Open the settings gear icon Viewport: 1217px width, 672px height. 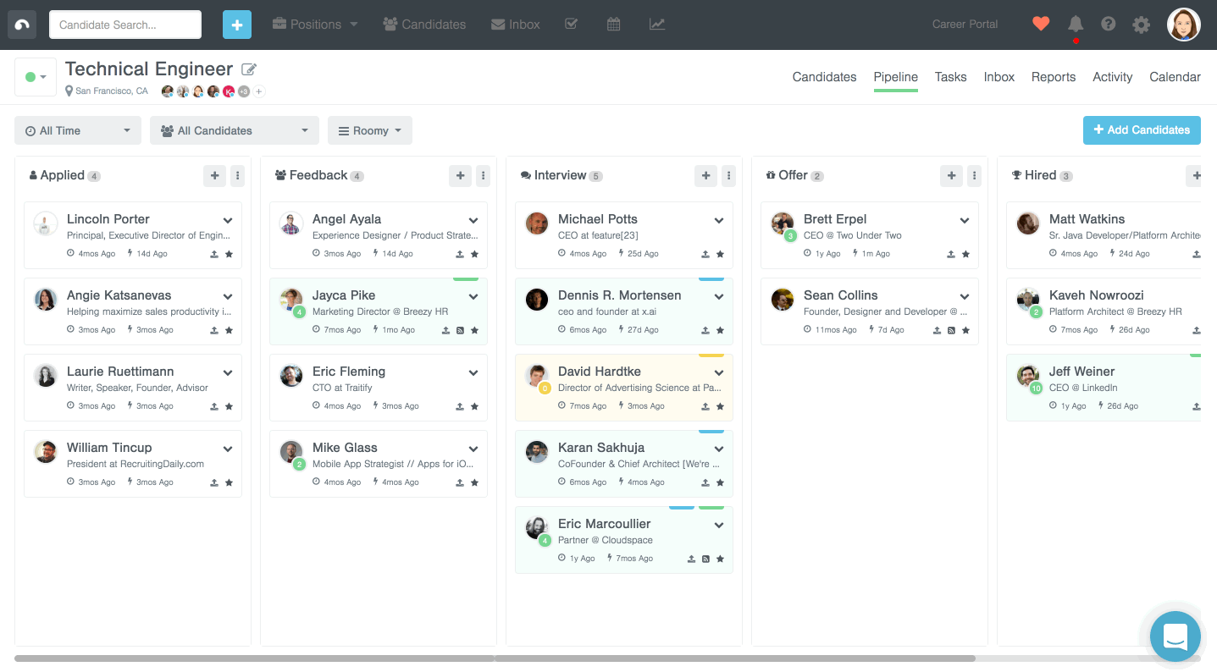(x=1141, y=25)
